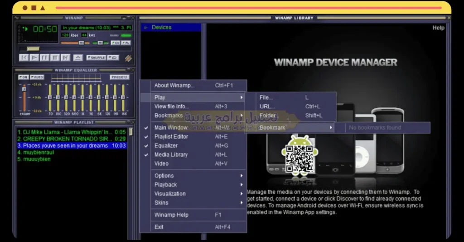464x242 pixels.
Task: Toggle Video window menu item
Action: [x=193, y=163]
